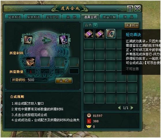Click the required material fragment icon
This screenshot has height=138, width=161.
pyautogui.click(x=31, y=62)
